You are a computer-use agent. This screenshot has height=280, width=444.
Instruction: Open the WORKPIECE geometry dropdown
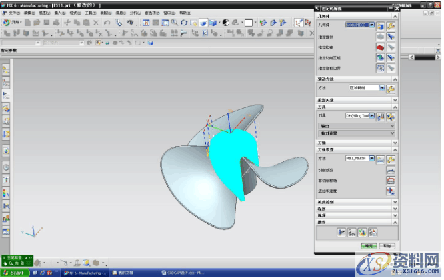373,25
